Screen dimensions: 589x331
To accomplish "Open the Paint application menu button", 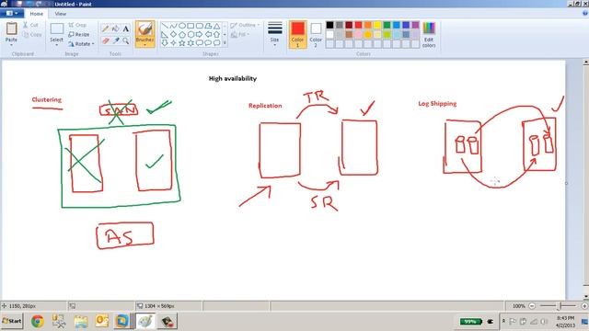I will click(12, 13).
